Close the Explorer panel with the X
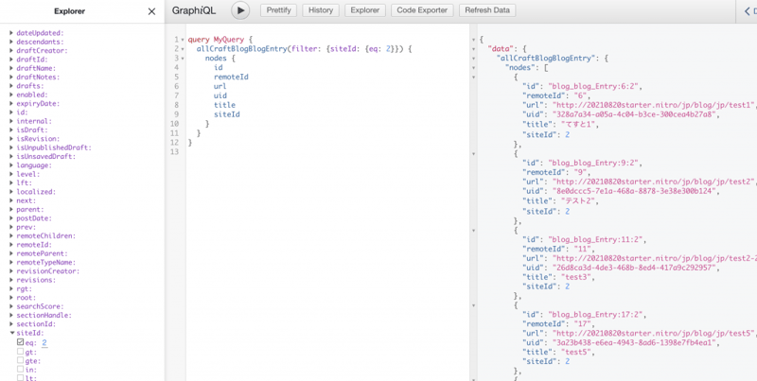 pyautogui.click(x=151, y=11)
